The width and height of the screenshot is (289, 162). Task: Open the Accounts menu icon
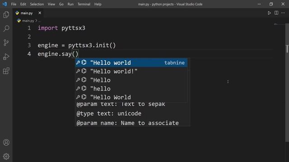coord(6,142)
